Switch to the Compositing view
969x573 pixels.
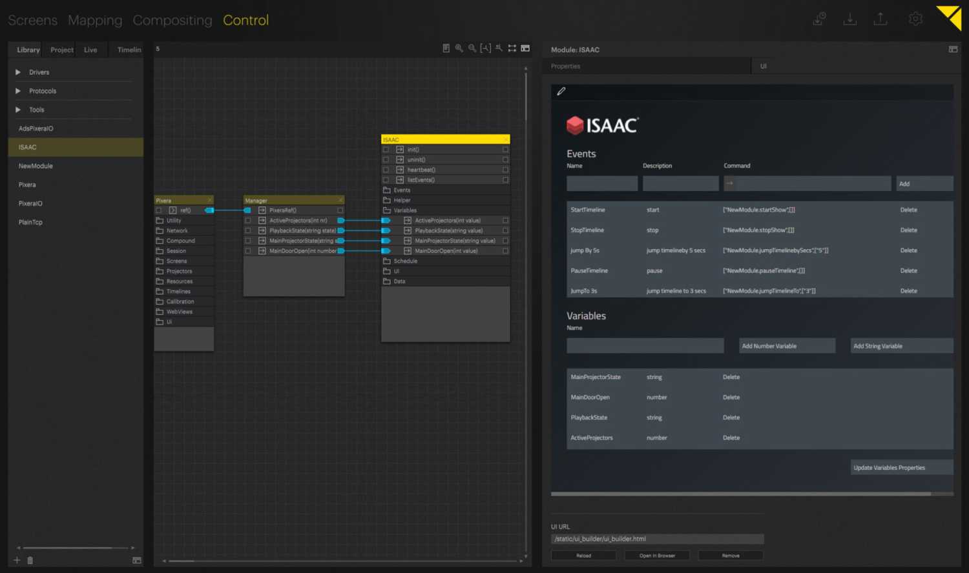[x=172, y=20]
